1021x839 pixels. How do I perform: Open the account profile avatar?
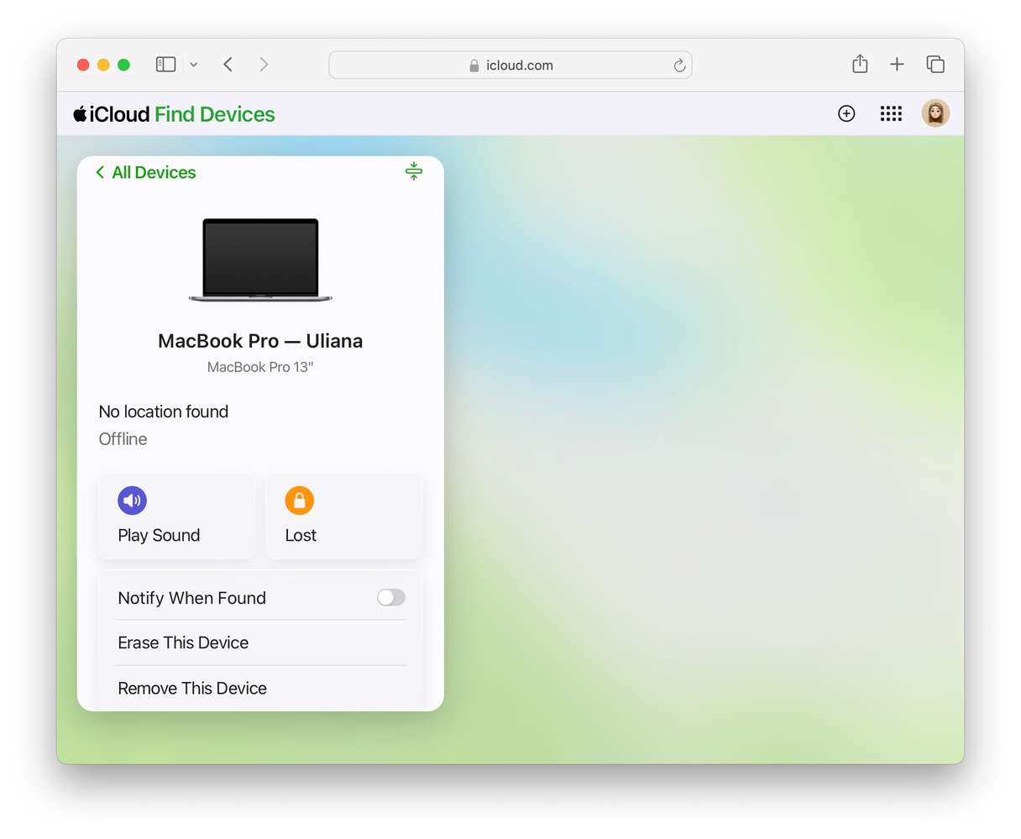[935, 113]
